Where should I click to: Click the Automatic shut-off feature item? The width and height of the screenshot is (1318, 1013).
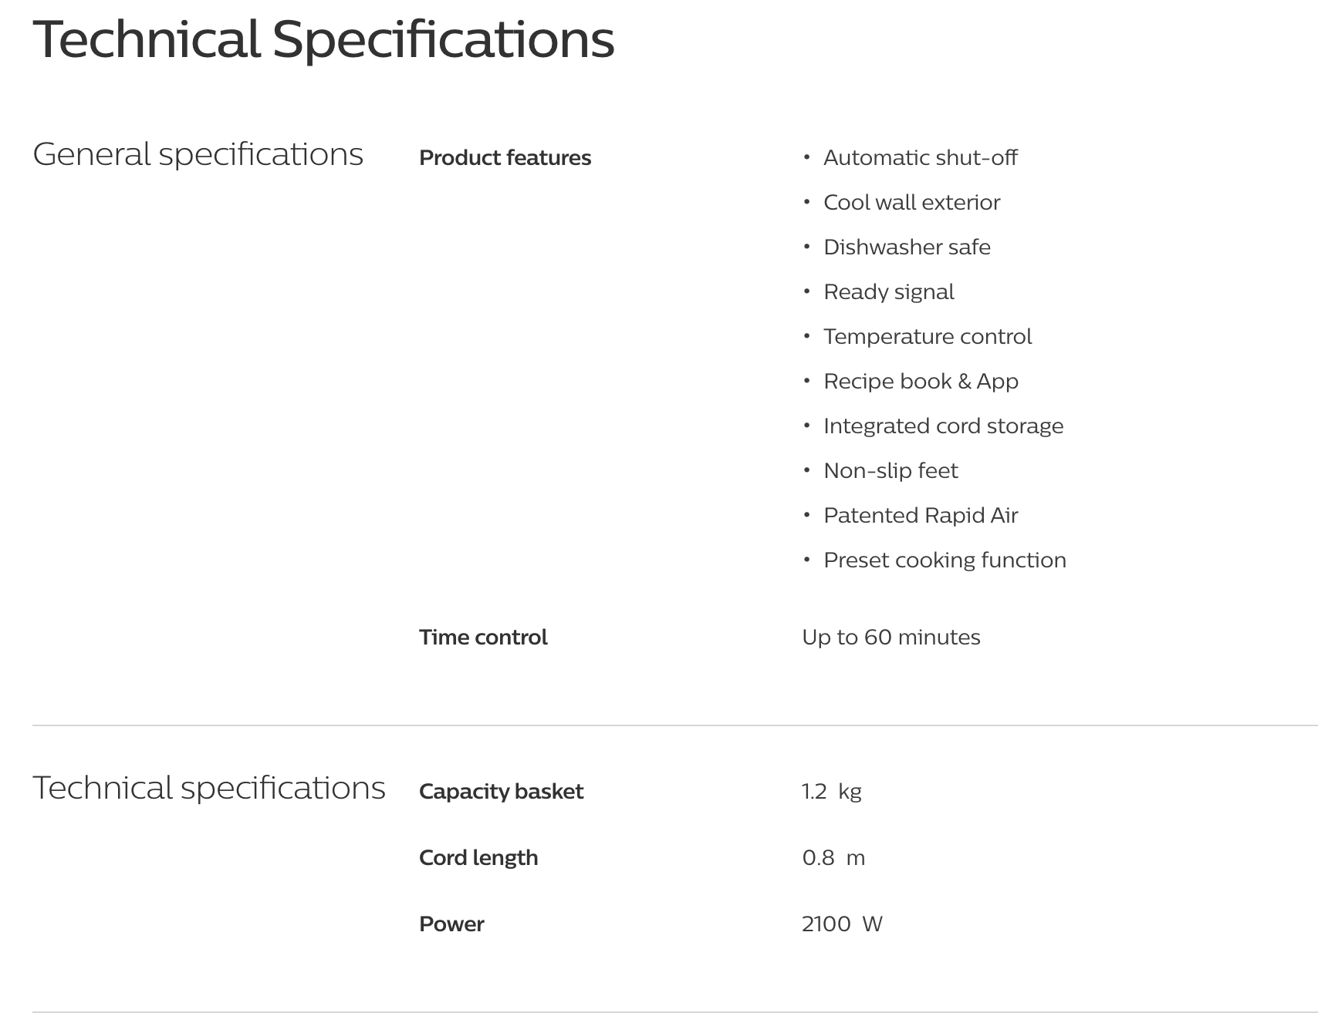pos(920,158)
